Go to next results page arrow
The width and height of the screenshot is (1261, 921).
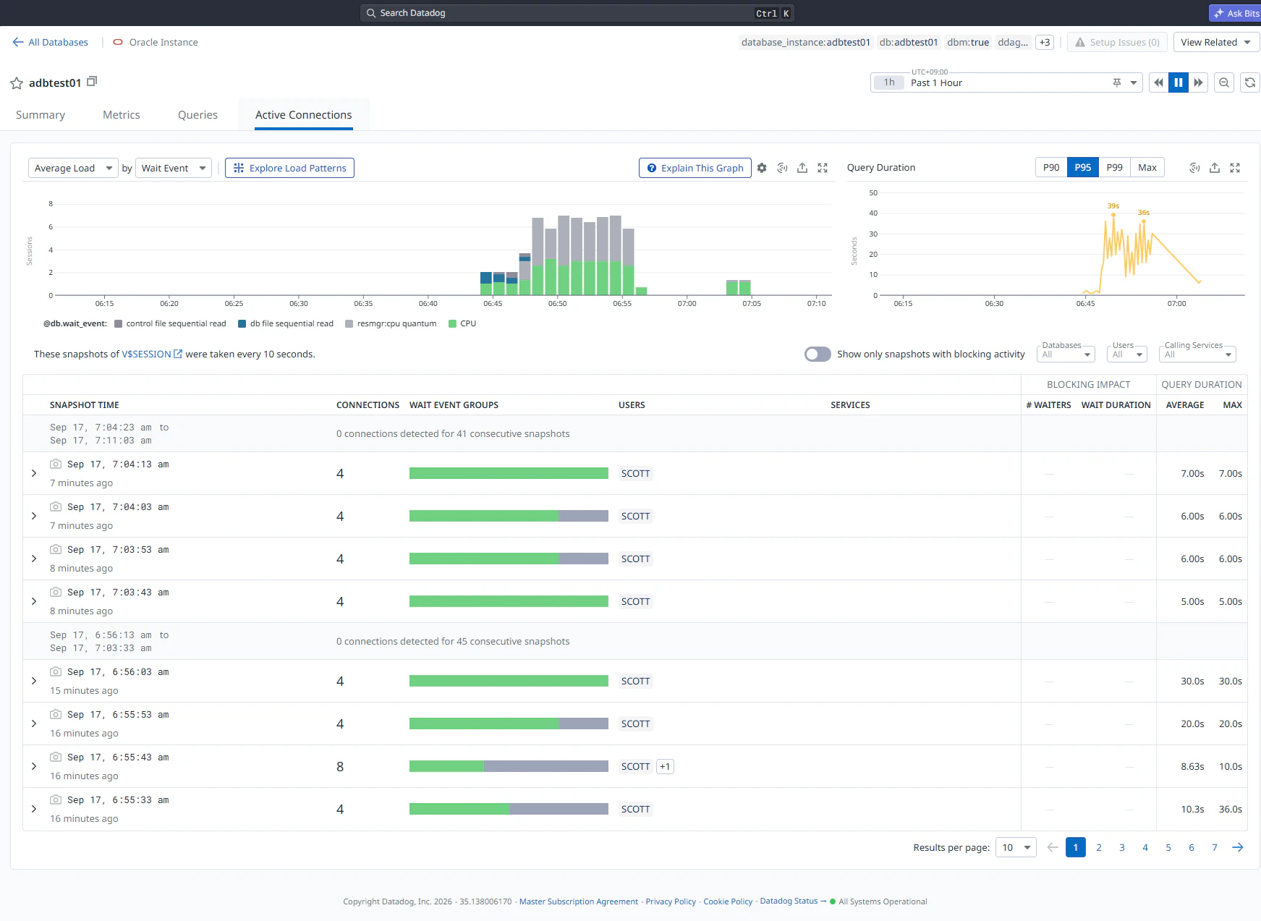pos(1238,847)
